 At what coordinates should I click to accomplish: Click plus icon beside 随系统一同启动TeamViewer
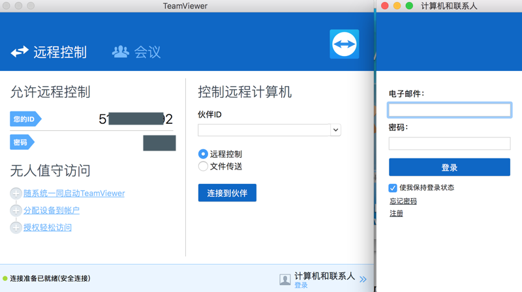16,193
